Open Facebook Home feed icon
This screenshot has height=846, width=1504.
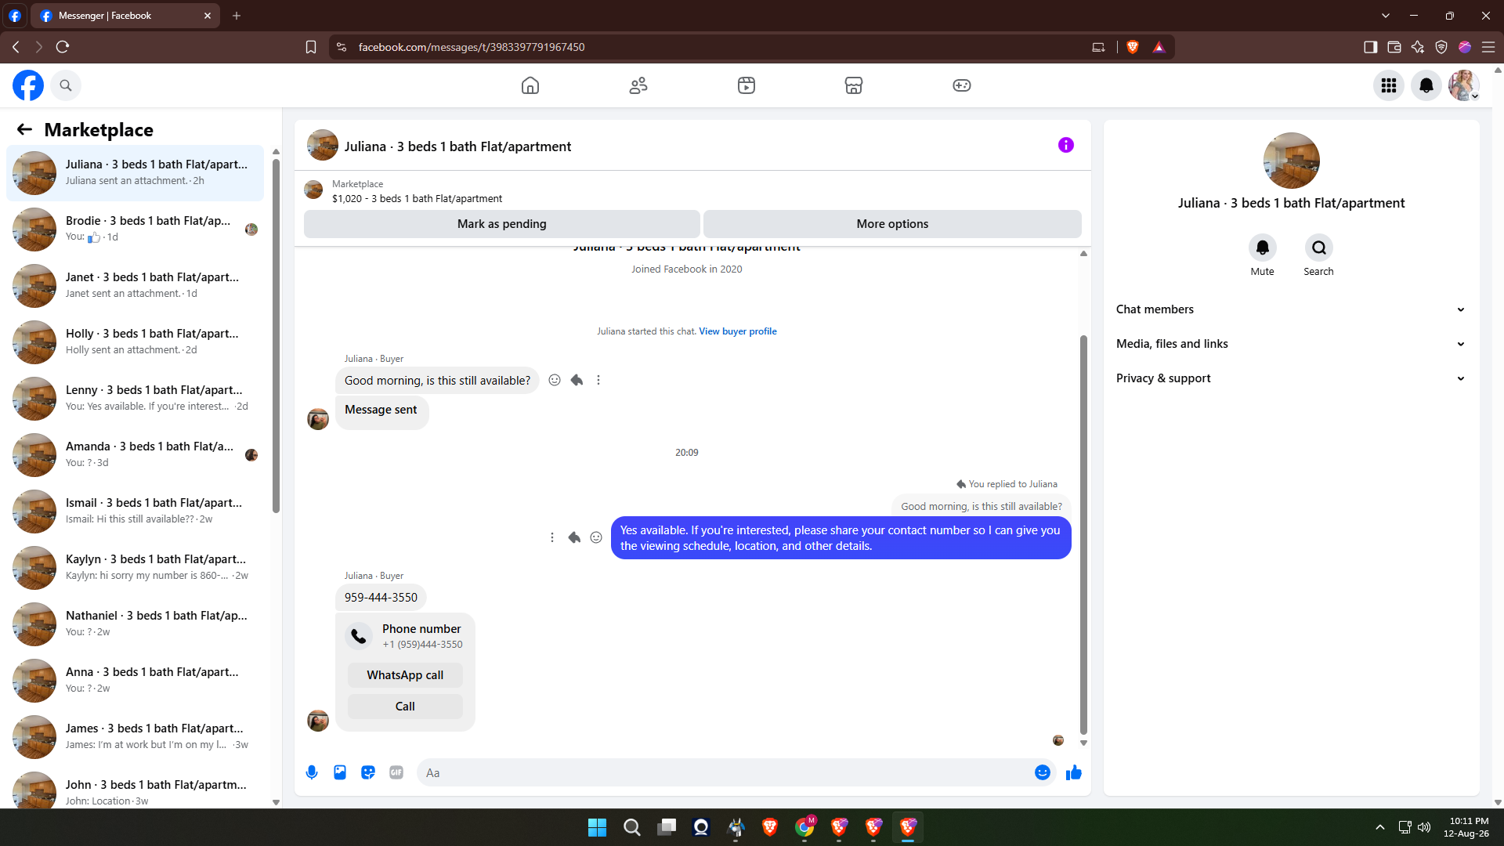click(530, 85)
